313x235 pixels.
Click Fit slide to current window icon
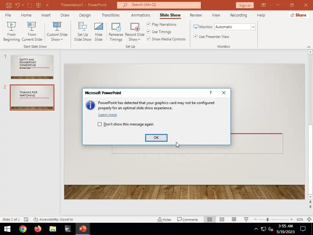[309, 219]
